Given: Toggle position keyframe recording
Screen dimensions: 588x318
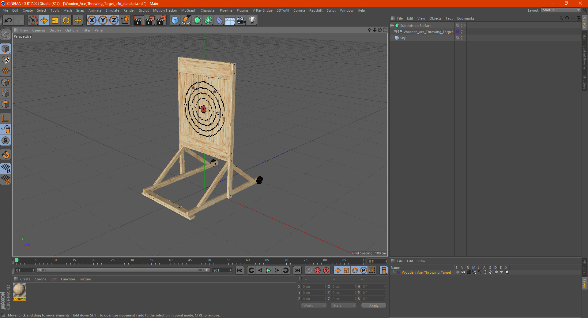Looking at the screenshot, I should [x=338, y=270].
